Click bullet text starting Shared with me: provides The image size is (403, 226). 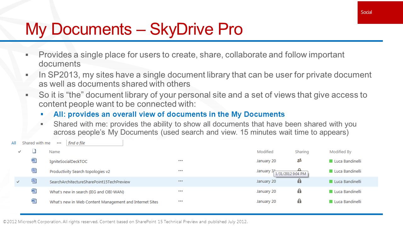tap(205, 128)
